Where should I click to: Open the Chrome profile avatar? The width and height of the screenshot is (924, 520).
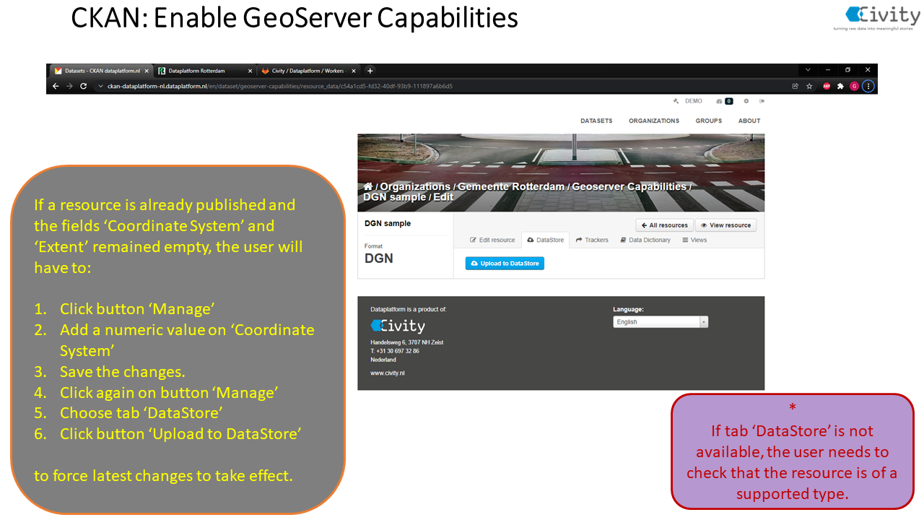[x=854, y=86]
